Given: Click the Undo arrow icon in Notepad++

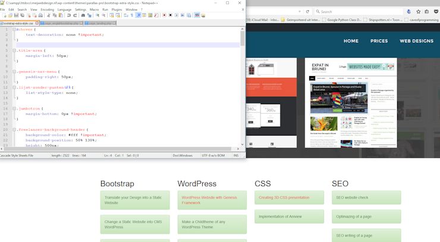Looking at the screenshot, I should [69, 15].
